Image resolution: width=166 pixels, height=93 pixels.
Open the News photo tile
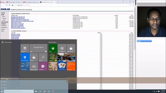[66, 57]
